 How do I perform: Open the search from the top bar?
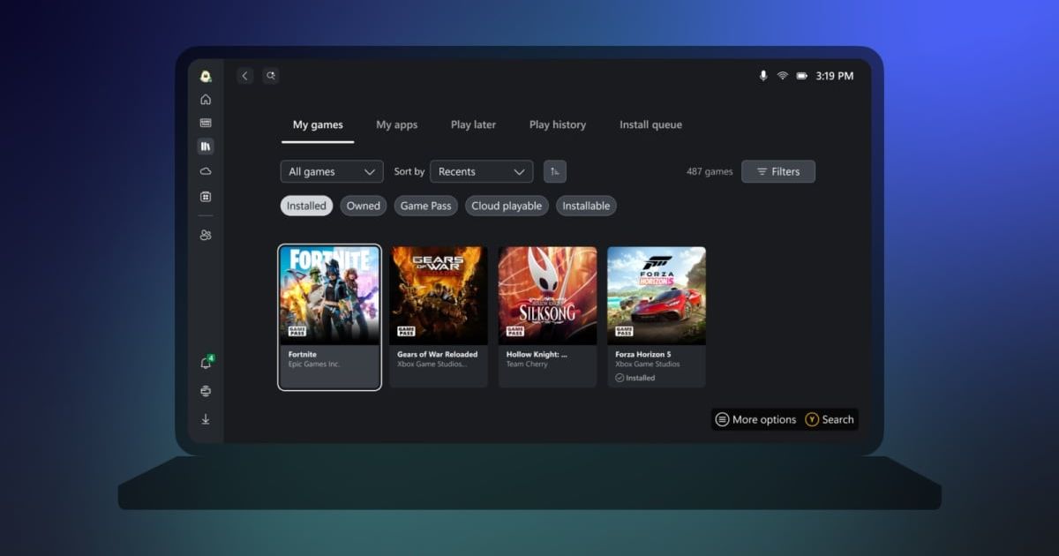270,76
